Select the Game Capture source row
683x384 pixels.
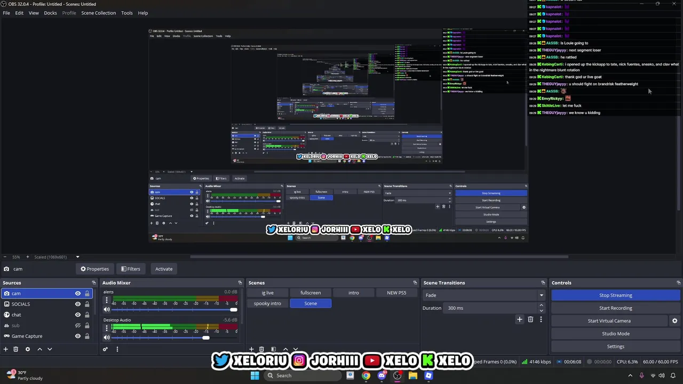tap(46, 336)
